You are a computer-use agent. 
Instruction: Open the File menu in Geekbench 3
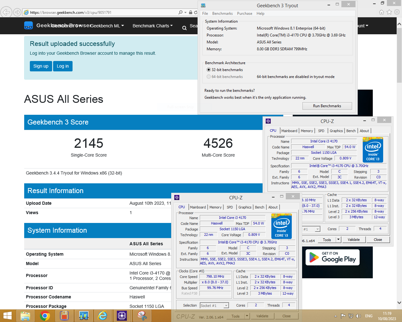click(x=205, y=14)
